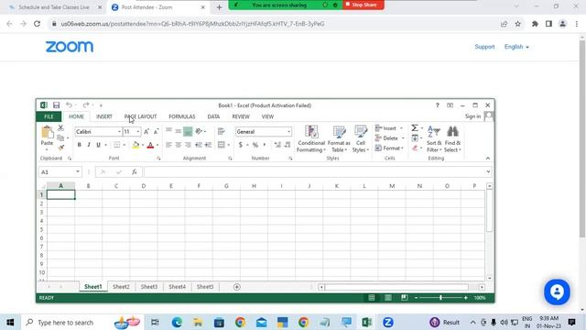
Task: Click the Insert Function fx icon
Action: point(135,172)
